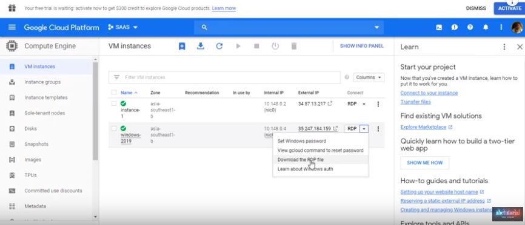Open the user account avatar
Image resolution: width=525 pixels, height=225 pixels.
(x=517, y=27)
